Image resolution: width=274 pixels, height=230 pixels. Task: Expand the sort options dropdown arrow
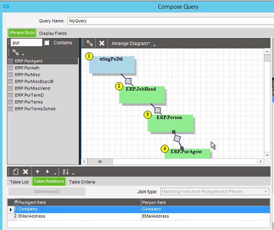(x=73, y=174)
